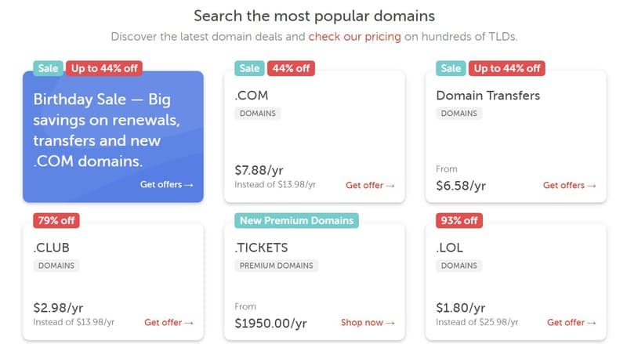Click the blue Birthday Sale promo card

113,136
